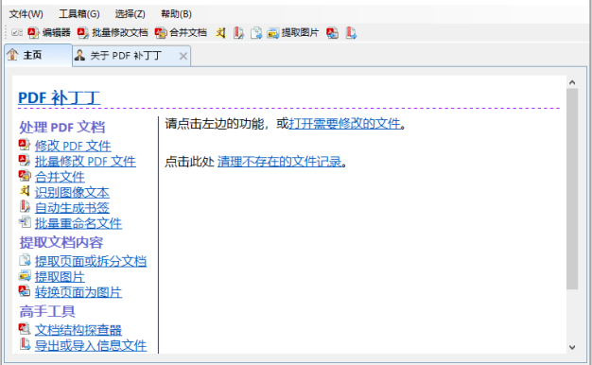Open the 导出或导入信息文件 link
Image resolution: width=592 pixels, height=365 pixels.
point(91,345)
